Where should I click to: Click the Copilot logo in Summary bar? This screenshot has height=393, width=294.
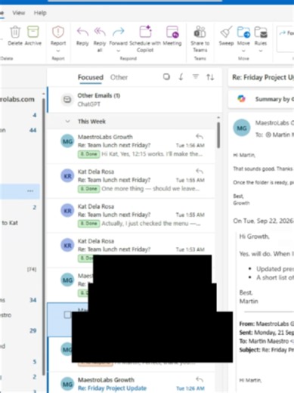[x=241, y=99]
